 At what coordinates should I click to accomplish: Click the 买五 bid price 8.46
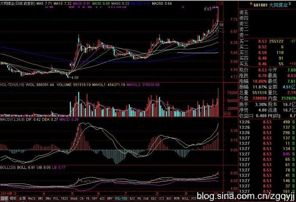click(263, 64)
